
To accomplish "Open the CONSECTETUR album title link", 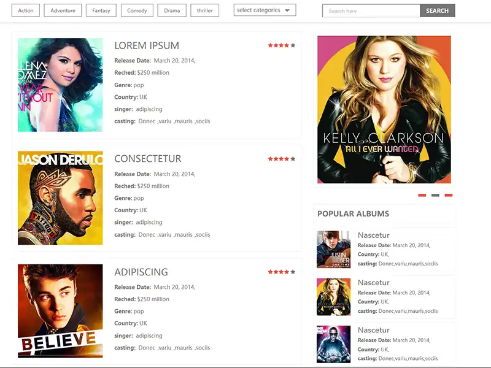I will click(148, 159).
